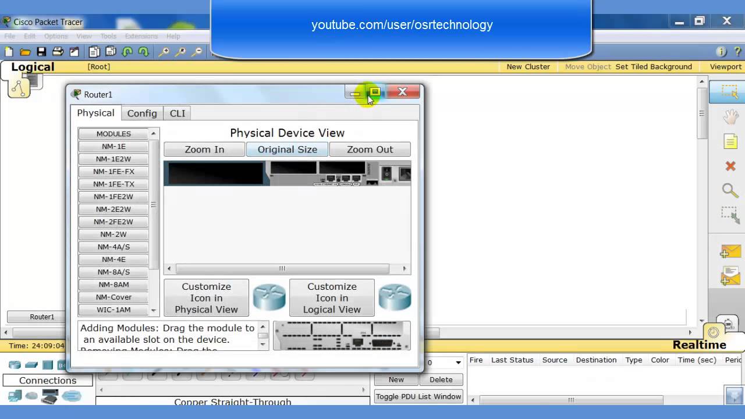Click the Redo green arrow icon
Image resolution: width=745 pixels, height=419 pixels.
point(143,52)
